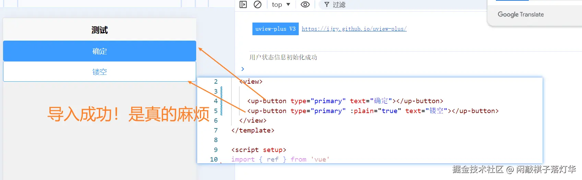Toggle the console sidebar panel icon
The width and height of the screenshot is (582, 180).
[x=243, y=4]
